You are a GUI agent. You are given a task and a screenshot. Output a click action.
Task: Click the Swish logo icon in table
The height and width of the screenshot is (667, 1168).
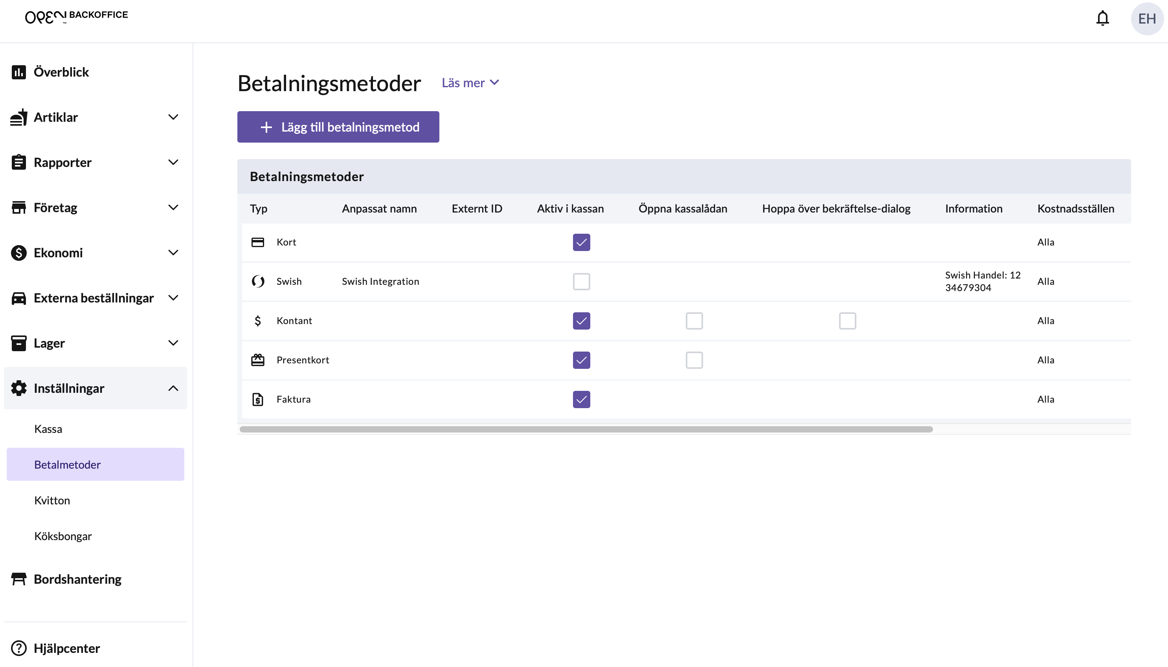[258, 281]
